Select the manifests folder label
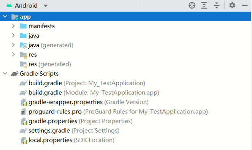Image resolution: width=252 pixels, height=150 pixels. coord(42,26)
